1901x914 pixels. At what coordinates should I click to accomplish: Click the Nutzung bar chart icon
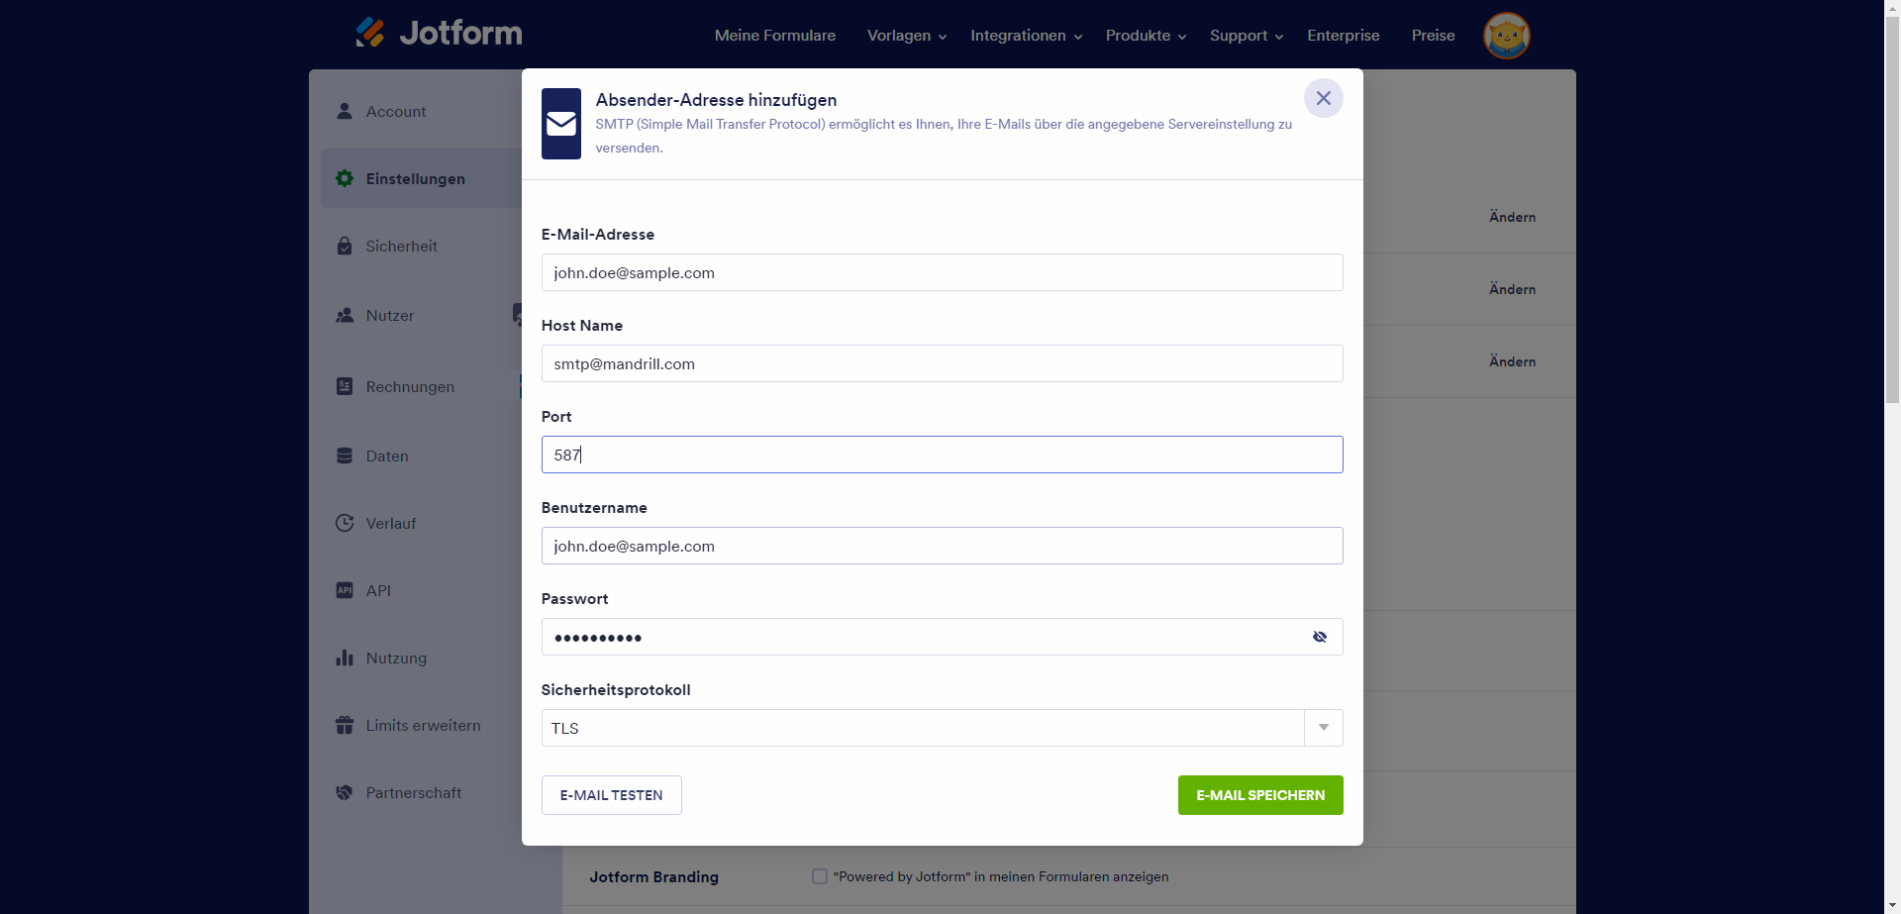pyautogui.click(x=345, y=658)
